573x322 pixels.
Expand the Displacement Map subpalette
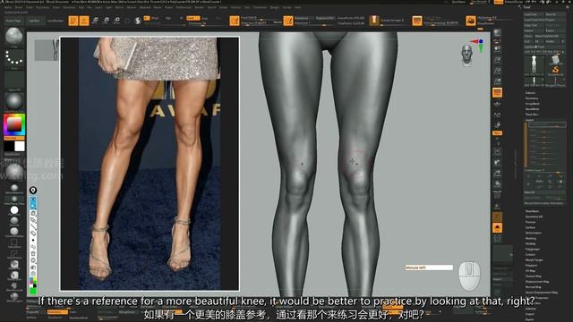[537, 282]
